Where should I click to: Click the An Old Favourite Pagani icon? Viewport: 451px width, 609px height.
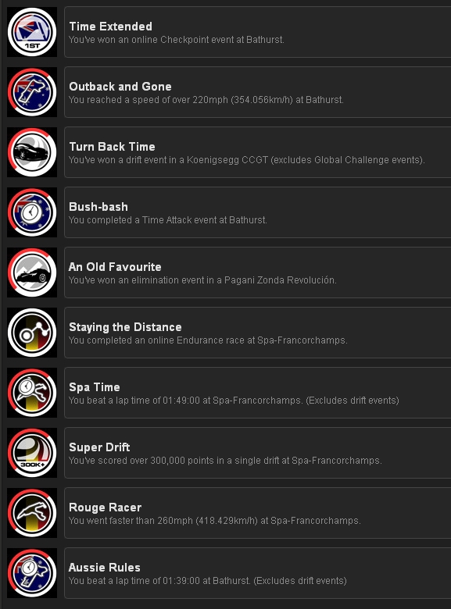point(32,272)
